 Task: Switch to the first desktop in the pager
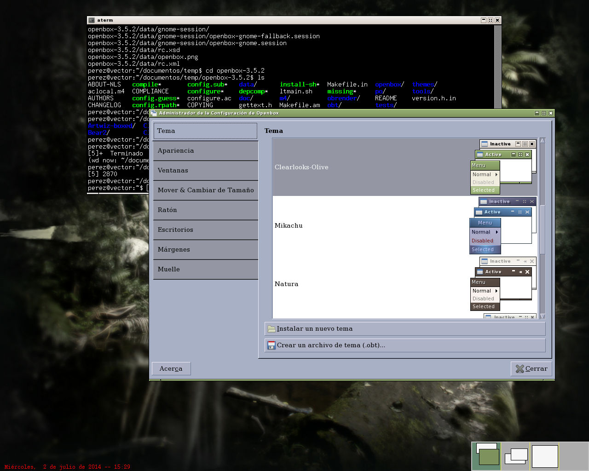click(x=487, y=456)
